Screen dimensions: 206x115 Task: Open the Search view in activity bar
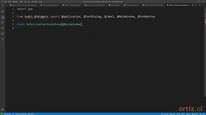pyautogui.click(x=3, y=6)
